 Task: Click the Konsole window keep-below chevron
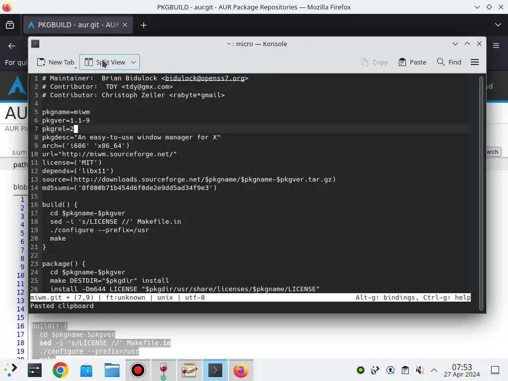[x=455, y=44]
